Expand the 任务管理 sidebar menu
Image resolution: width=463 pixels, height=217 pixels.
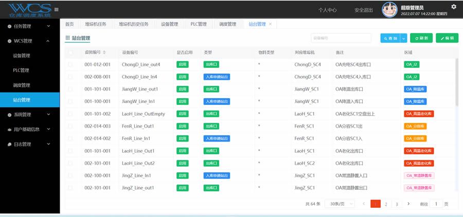[29, 26]
